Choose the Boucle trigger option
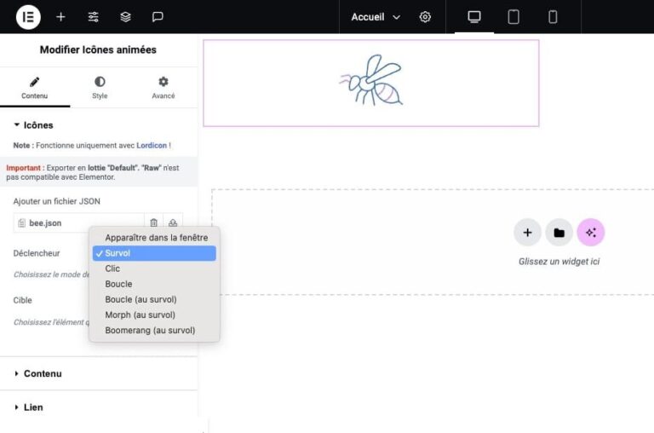This screenshot has width=654, height=433. click(x=154, y=284)
